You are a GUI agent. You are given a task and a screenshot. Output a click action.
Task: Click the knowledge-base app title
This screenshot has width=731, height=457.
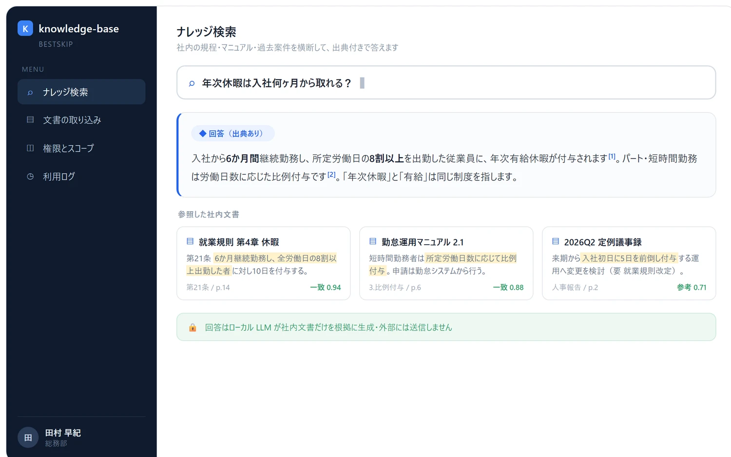78,28
